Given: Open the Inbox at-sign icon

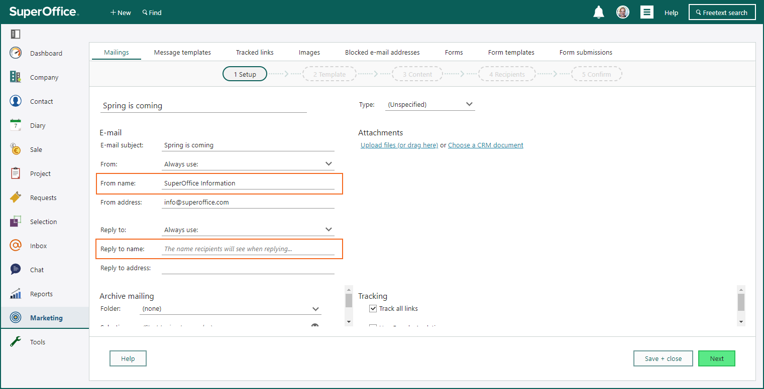Looking at the screenshot, I should coord(16,246).
